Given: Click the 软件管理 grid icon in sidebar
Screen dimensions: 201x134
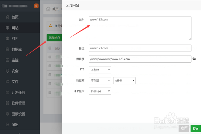Looking at the screenshot, I should 7,103.
